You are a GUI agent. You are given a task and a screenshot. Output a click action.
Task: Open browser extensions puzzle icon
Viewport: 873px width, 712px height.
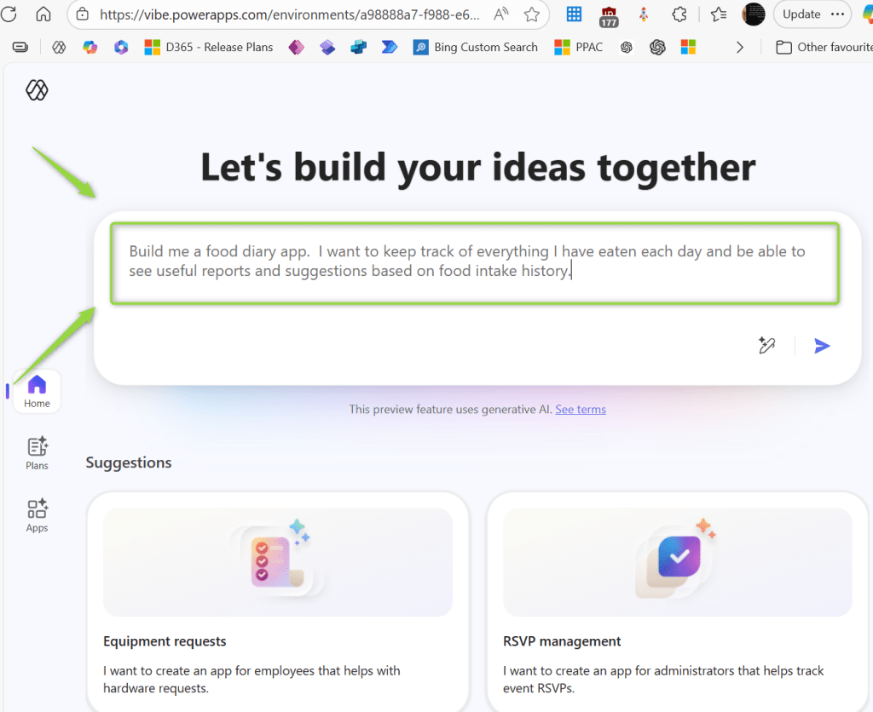coord(679,14)
